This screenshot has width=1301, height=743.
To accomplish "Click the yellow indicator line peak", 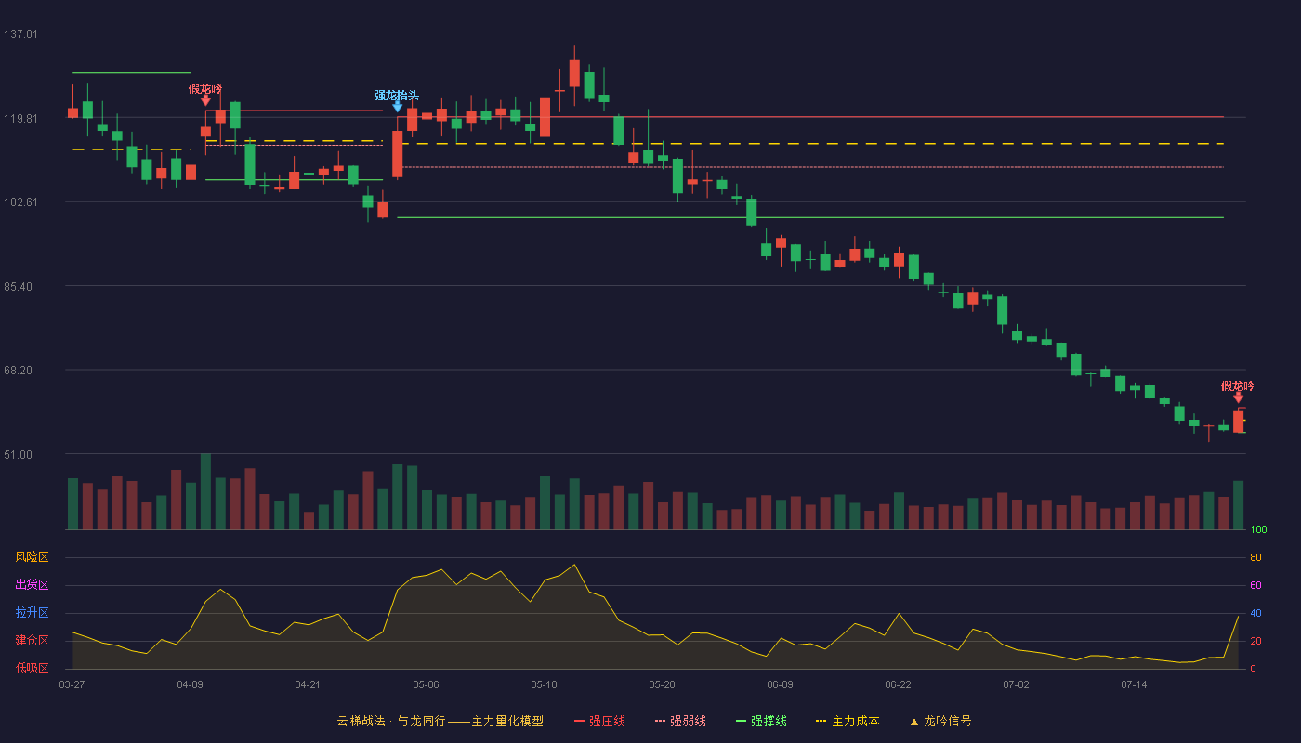I will (x=574, y=565).
